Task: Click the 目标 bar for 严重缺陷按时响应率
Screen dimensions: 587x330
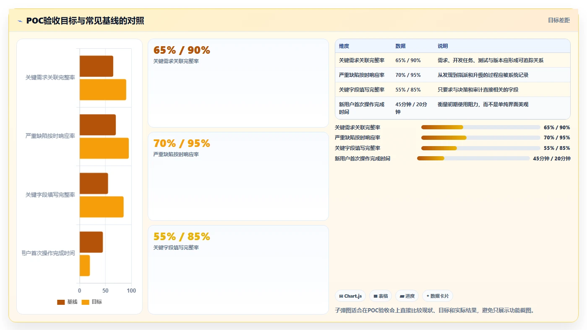Action: pyautogui.click(x=104, y=148)
